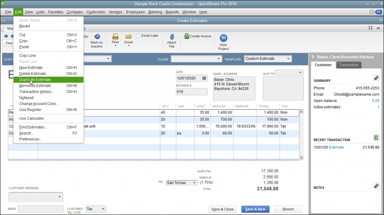Screen dimensions: 384x215
Task: Open the San Tomas tax dropdown
Action: (194, 183)
